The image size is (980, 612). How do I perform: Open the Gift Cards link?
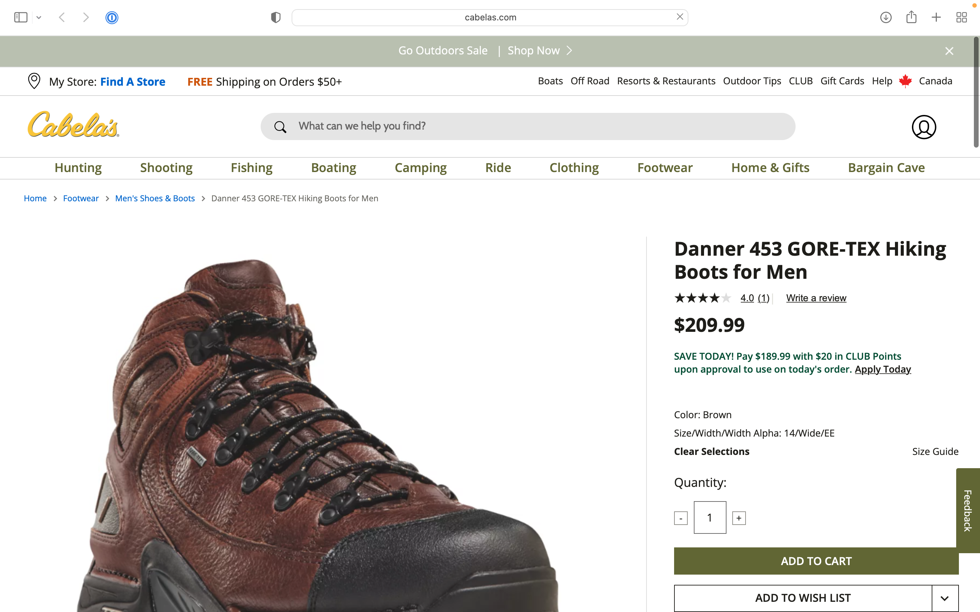(x=842, y=81)
